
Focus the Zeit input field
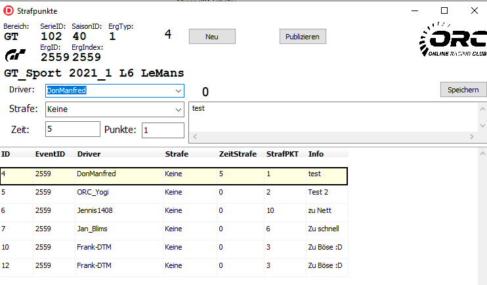click(x=72, y=129)
